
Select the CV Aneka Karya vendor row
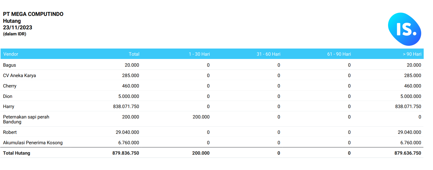[19, 75]
